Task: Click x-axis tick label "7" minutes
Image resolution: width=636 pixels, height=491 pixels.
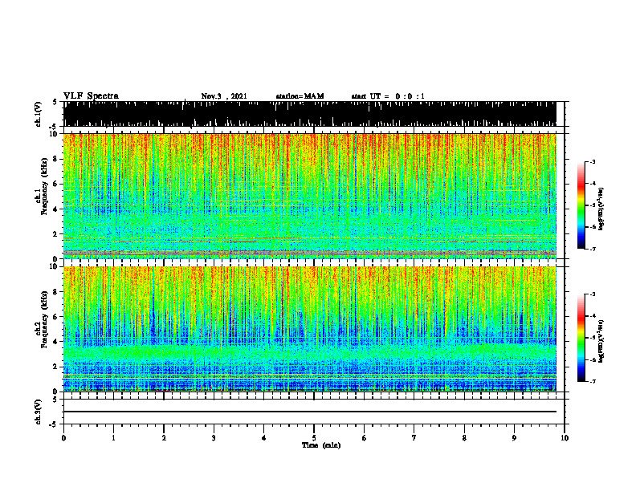Action: 414,438
